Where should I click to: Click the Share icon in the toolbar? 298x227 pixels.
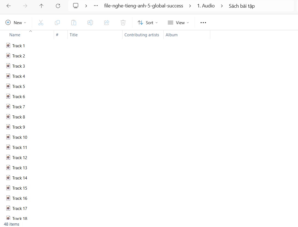[107, 23]
